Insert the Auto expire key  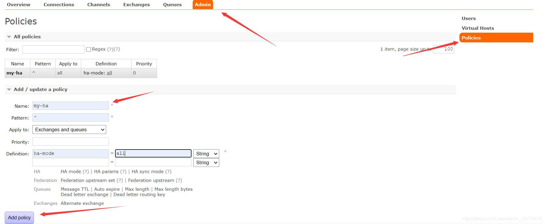pyautogui.click(x=107, y=189)
